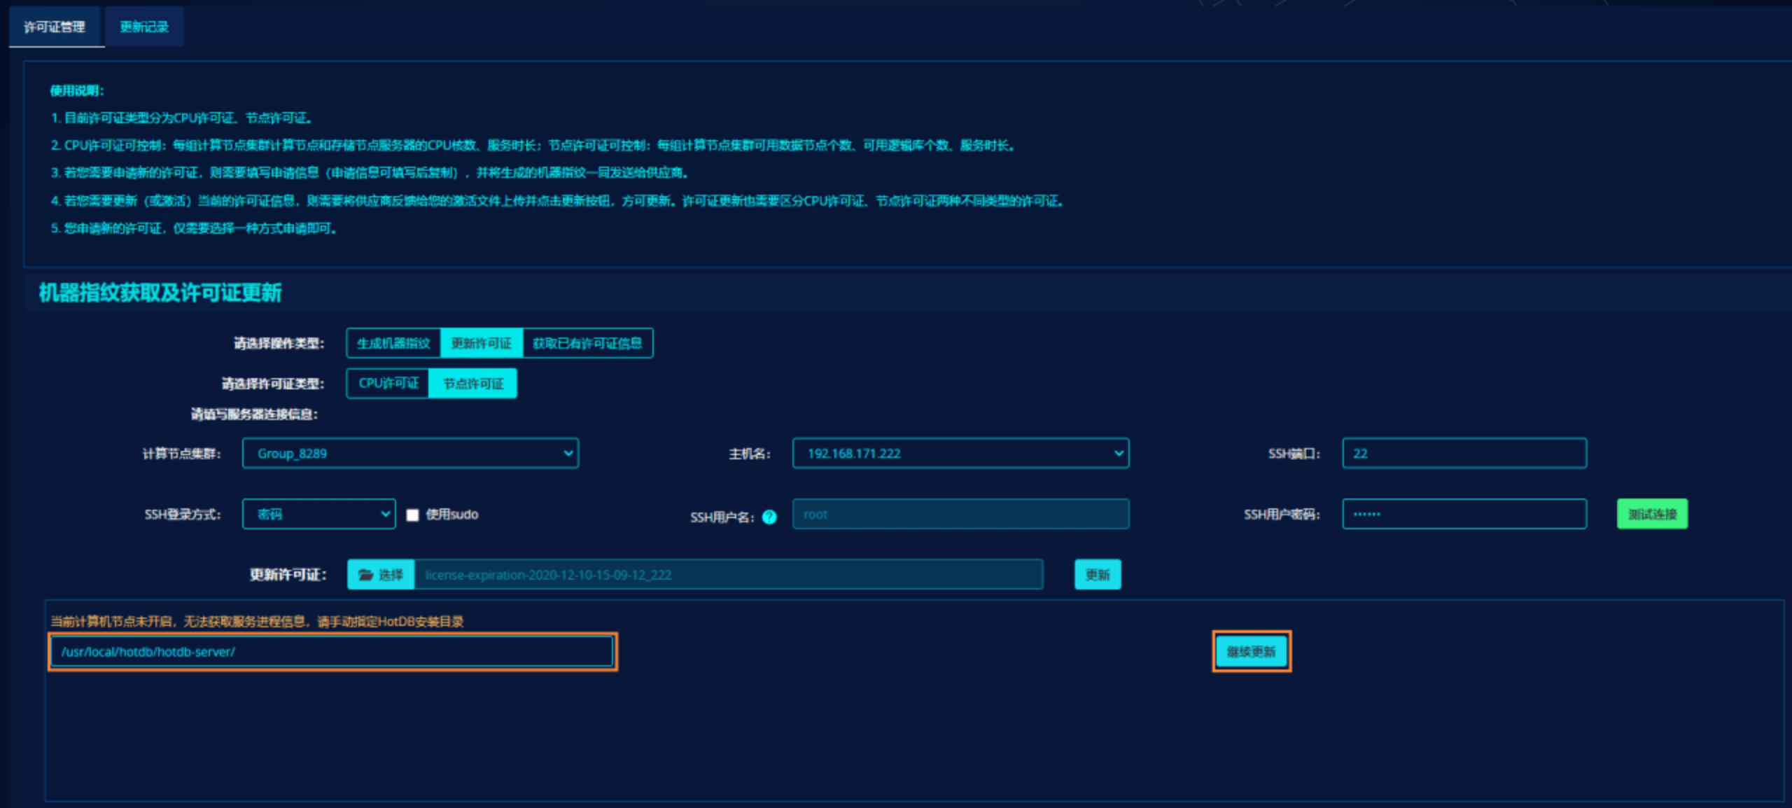The image size is (1792, 808).
Task: Select the 更新许可证 operation type
Action: (481, 343)
